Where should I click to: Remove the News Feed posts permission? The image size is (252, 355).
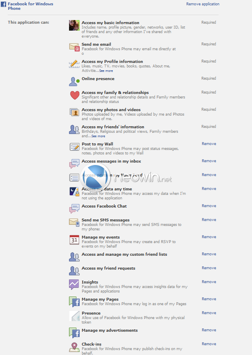[x=209, y=175]
